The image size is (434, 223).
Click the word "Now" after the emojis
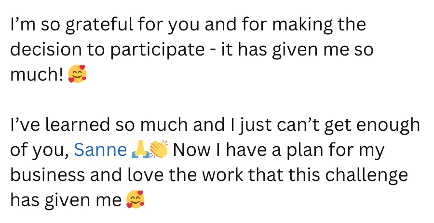point(191,150)
